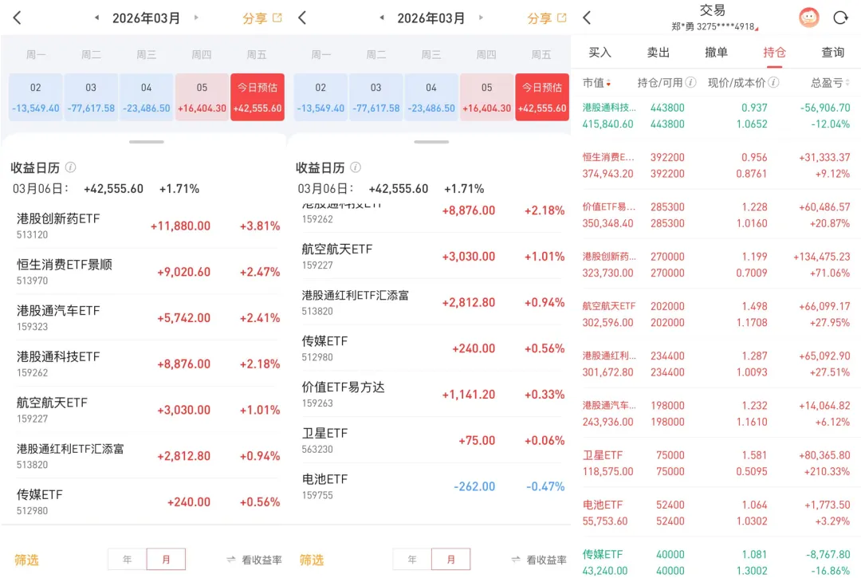Open 港股通红利 holding with 234400 shares
The height and width of the screenshot is (578, 861).
tap(716, 364)
